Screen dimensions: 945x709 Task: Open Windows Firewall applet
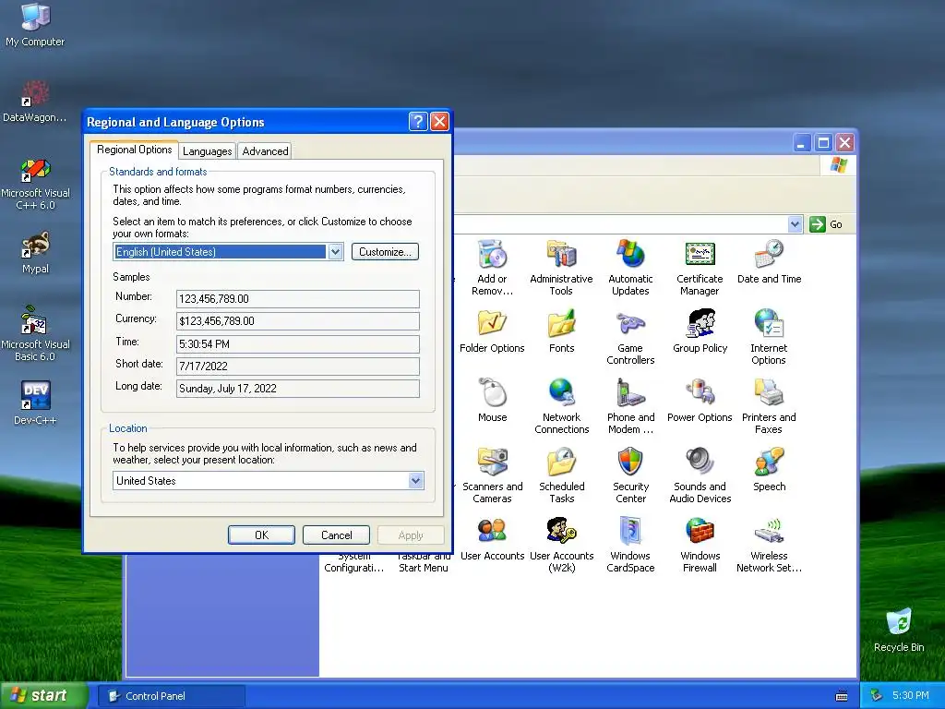click(700, 545)
